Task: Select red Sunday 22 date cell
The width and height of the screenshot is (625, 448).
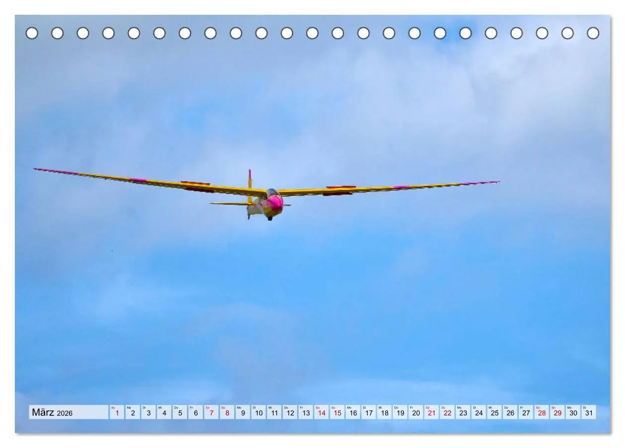Action: click(447, 412)
